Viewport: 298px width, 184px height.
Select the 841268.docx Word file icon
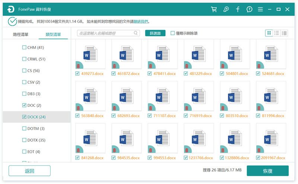click(90, 138)
